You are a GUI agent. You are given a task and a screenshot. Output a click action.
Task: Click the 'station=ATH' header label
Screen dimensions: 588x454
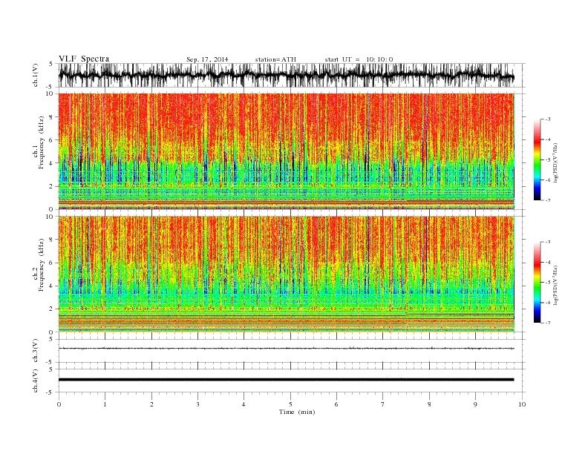pyautogui.click(x=275, y=59)
